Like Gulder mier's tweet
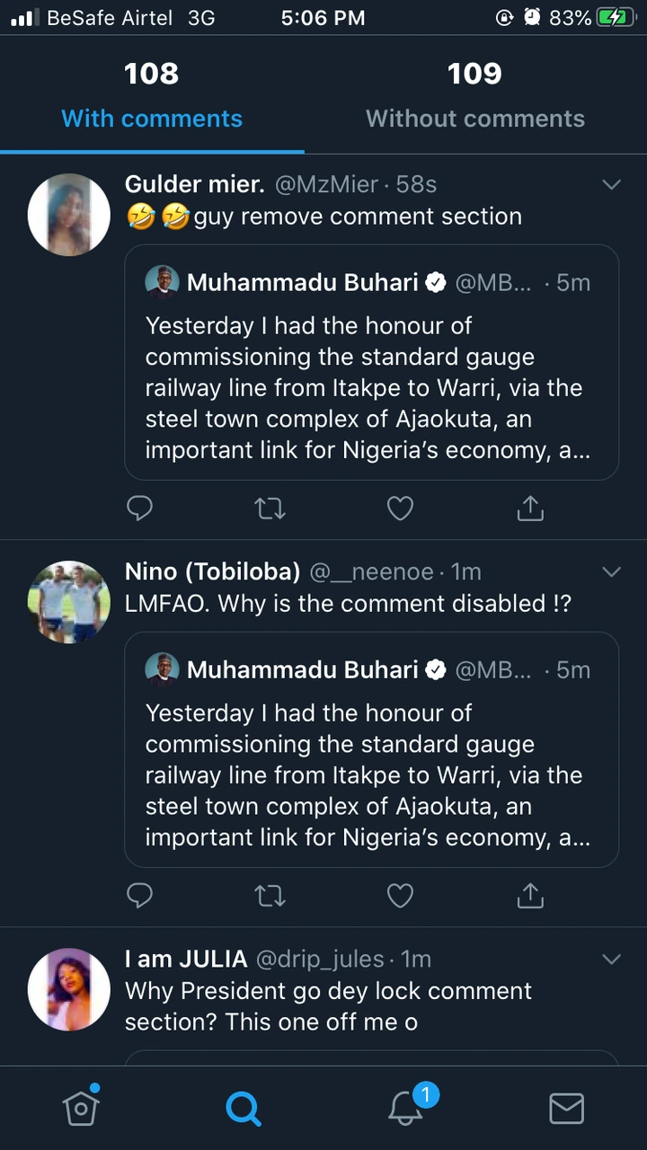 [x=400, y=509]
